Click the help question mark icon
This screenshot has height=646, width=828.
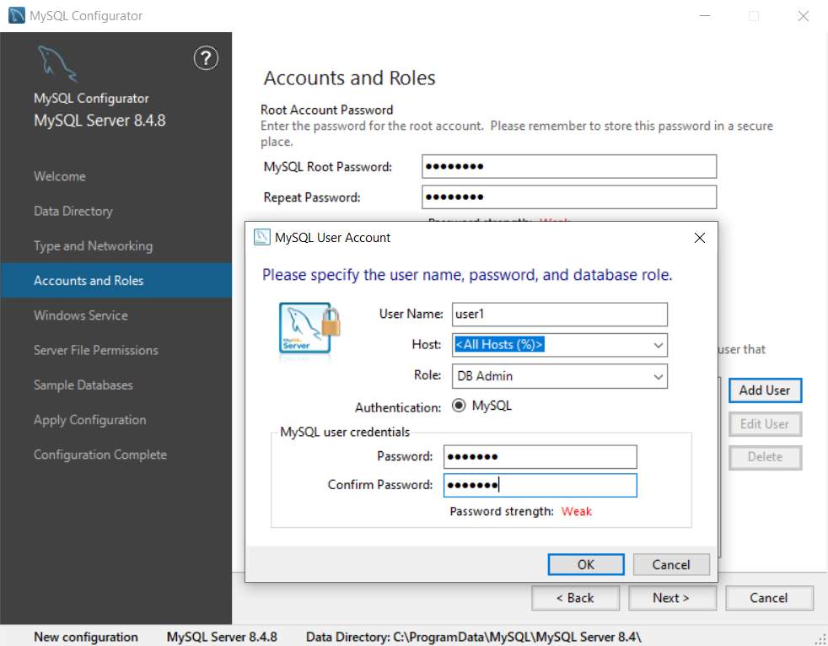tap(206, 58)
